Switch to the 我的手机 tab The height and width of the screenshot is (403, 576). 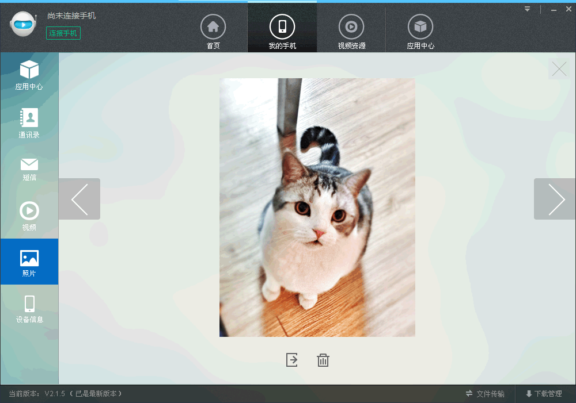[x=282, y=32]
